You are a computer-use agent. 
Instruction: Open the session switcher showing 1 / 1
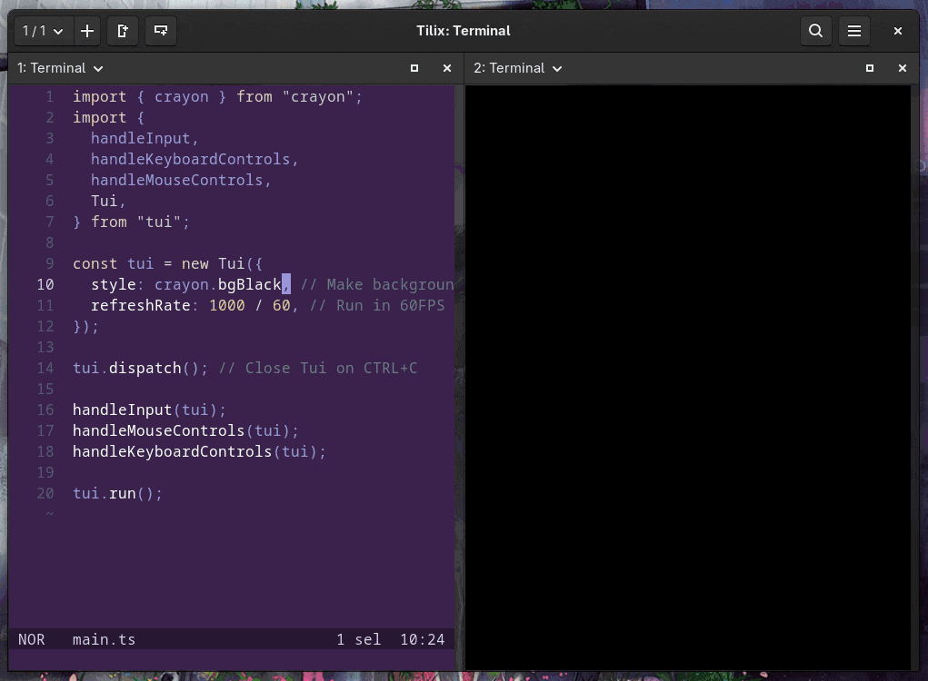pyautogui.click(x=43, y=31)
